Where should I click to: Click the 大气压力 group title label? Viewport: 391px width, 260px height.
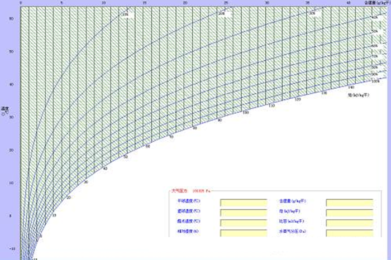(x=180, y=191)
